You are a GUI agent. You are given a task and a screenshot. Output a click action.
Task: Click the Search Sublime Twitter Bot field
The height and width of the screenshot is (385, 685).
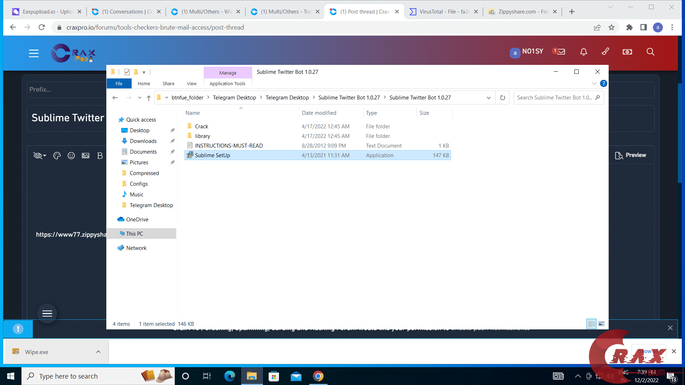click(559, 98)
